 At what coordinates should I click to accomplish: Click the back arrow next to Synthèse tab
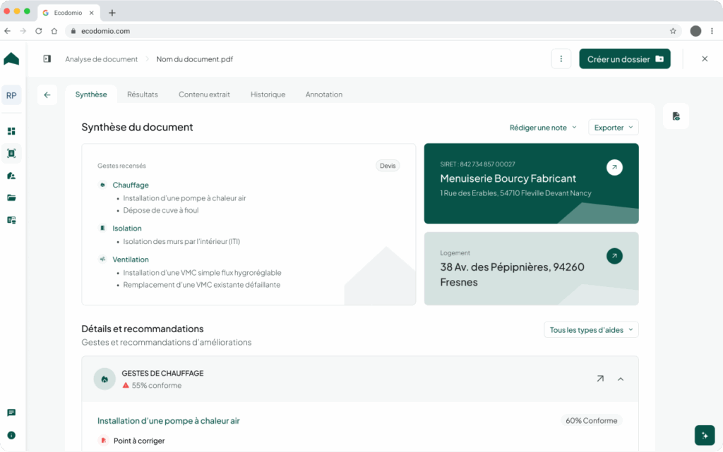47,94
